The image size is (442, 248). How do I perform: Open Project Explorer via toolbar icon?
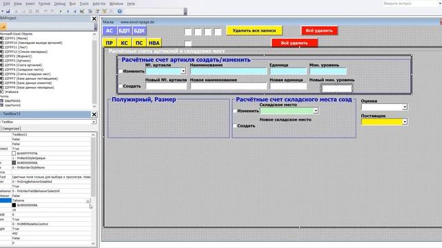[90, 11]
